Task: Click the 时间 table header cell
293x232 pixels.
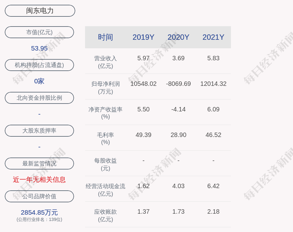Action: click(x=106, y=37)
